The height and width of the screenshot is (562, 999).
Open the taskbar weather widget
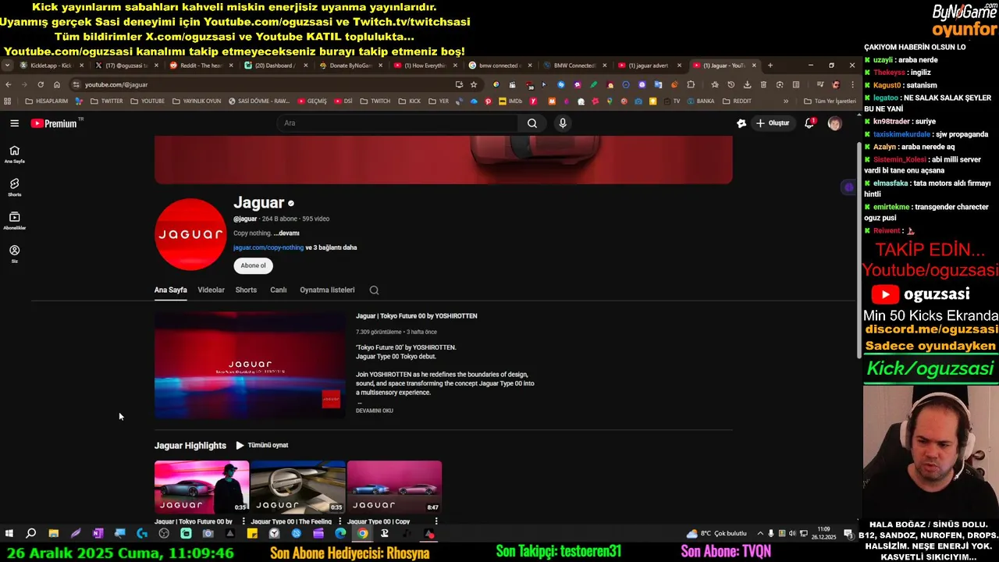[x=716, y=534]
